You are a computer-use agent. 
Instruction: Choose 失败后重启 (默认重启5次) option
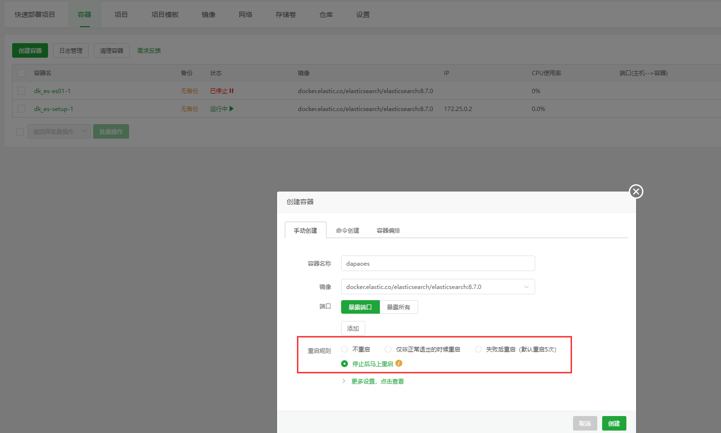(x=478, y=349)
